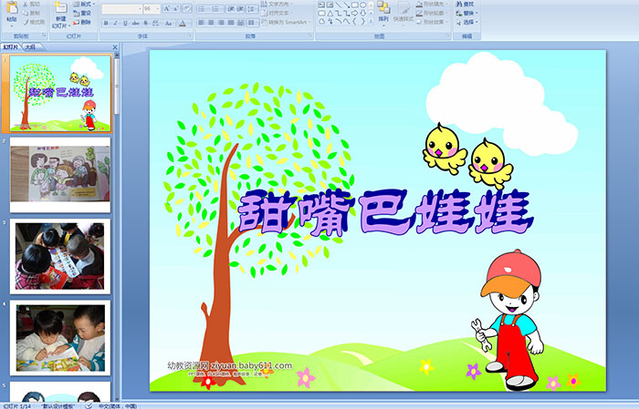Select the Triangle shape in gallery

(x=330, y=14)
